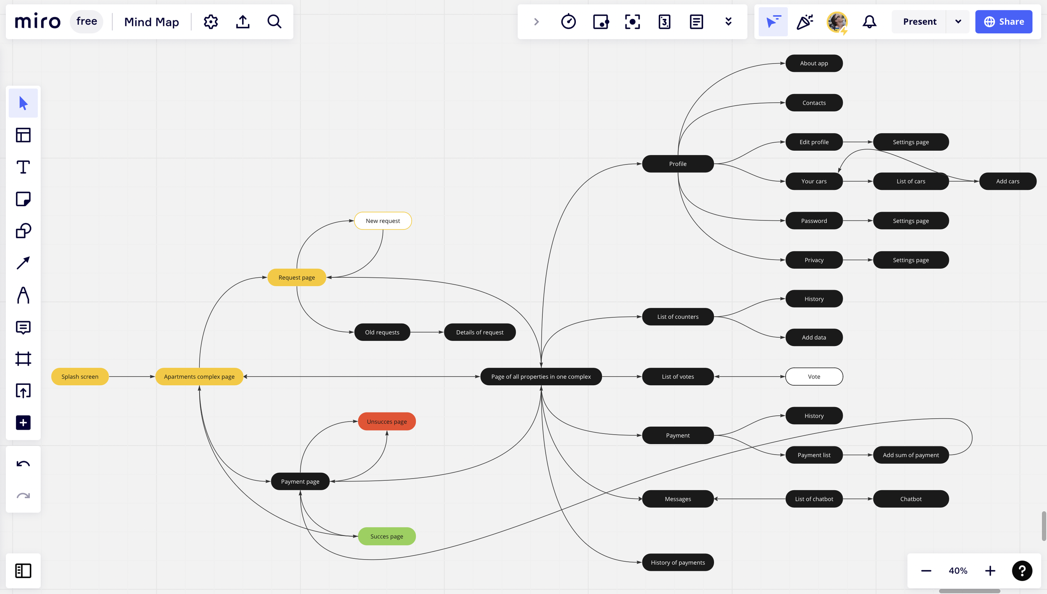The image size is (1047, 594).
Task: Expand Present options dropdown arrow
Action: pos(958,22)
